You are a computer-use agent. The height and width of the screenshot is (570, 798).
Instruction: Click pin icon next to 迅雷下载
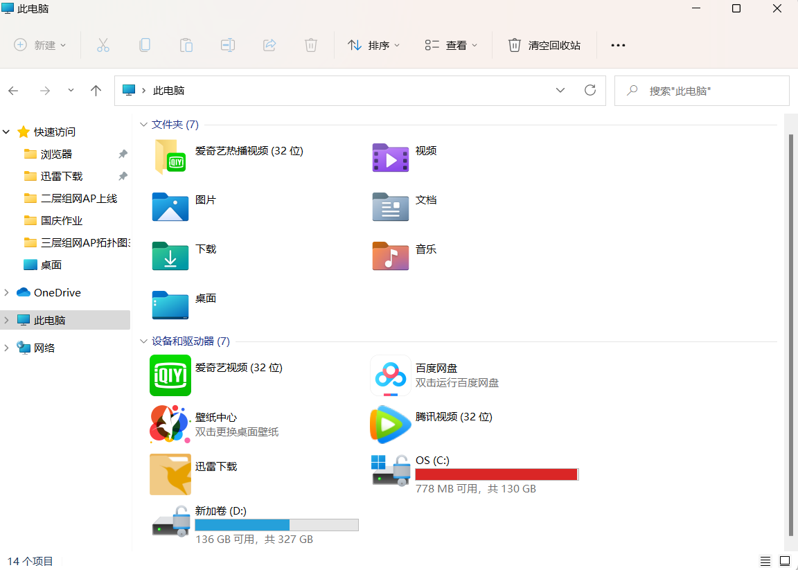(123, 176)
